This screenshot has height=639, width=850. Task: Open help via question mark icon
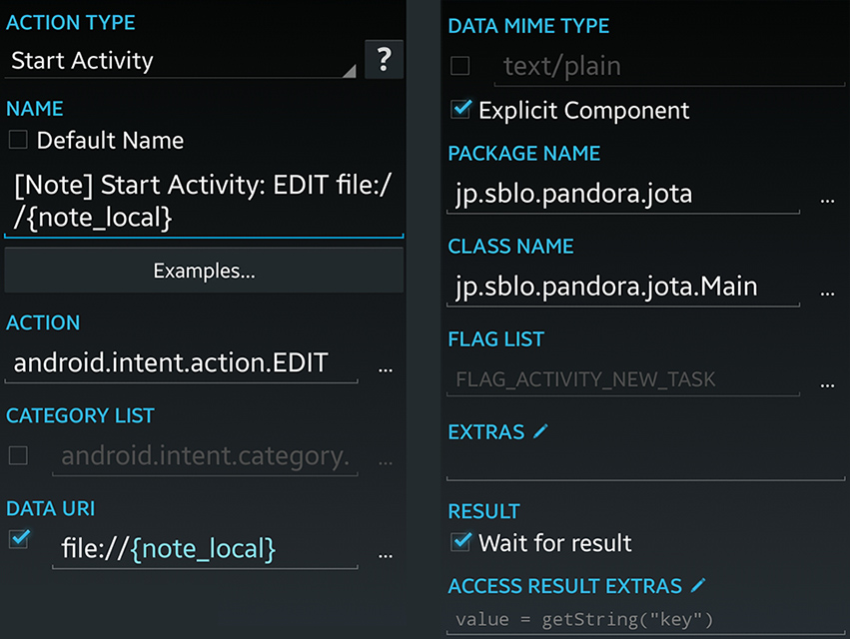click(384, 59)
